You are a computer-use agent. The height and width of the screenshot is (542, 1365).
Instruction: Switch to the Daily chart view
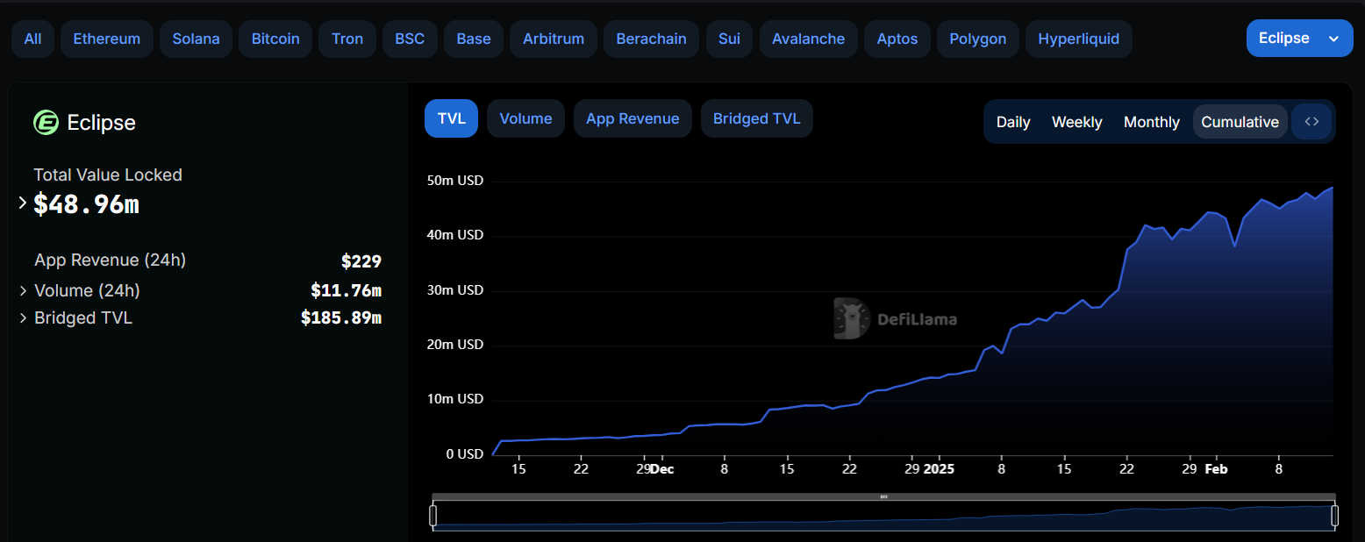tap(1013, 122)
